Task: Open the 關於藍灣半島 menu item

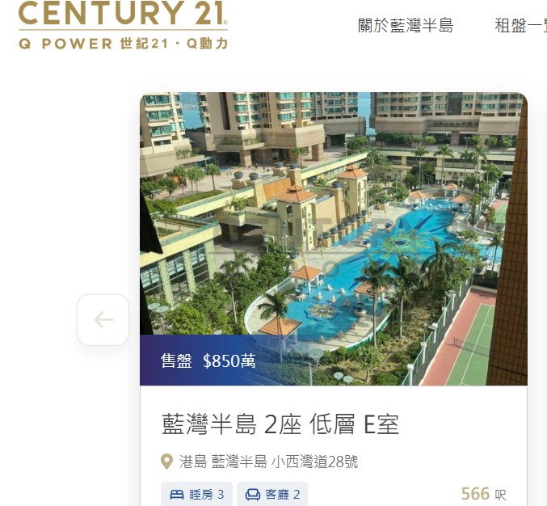Action: (x=406, y=26)
